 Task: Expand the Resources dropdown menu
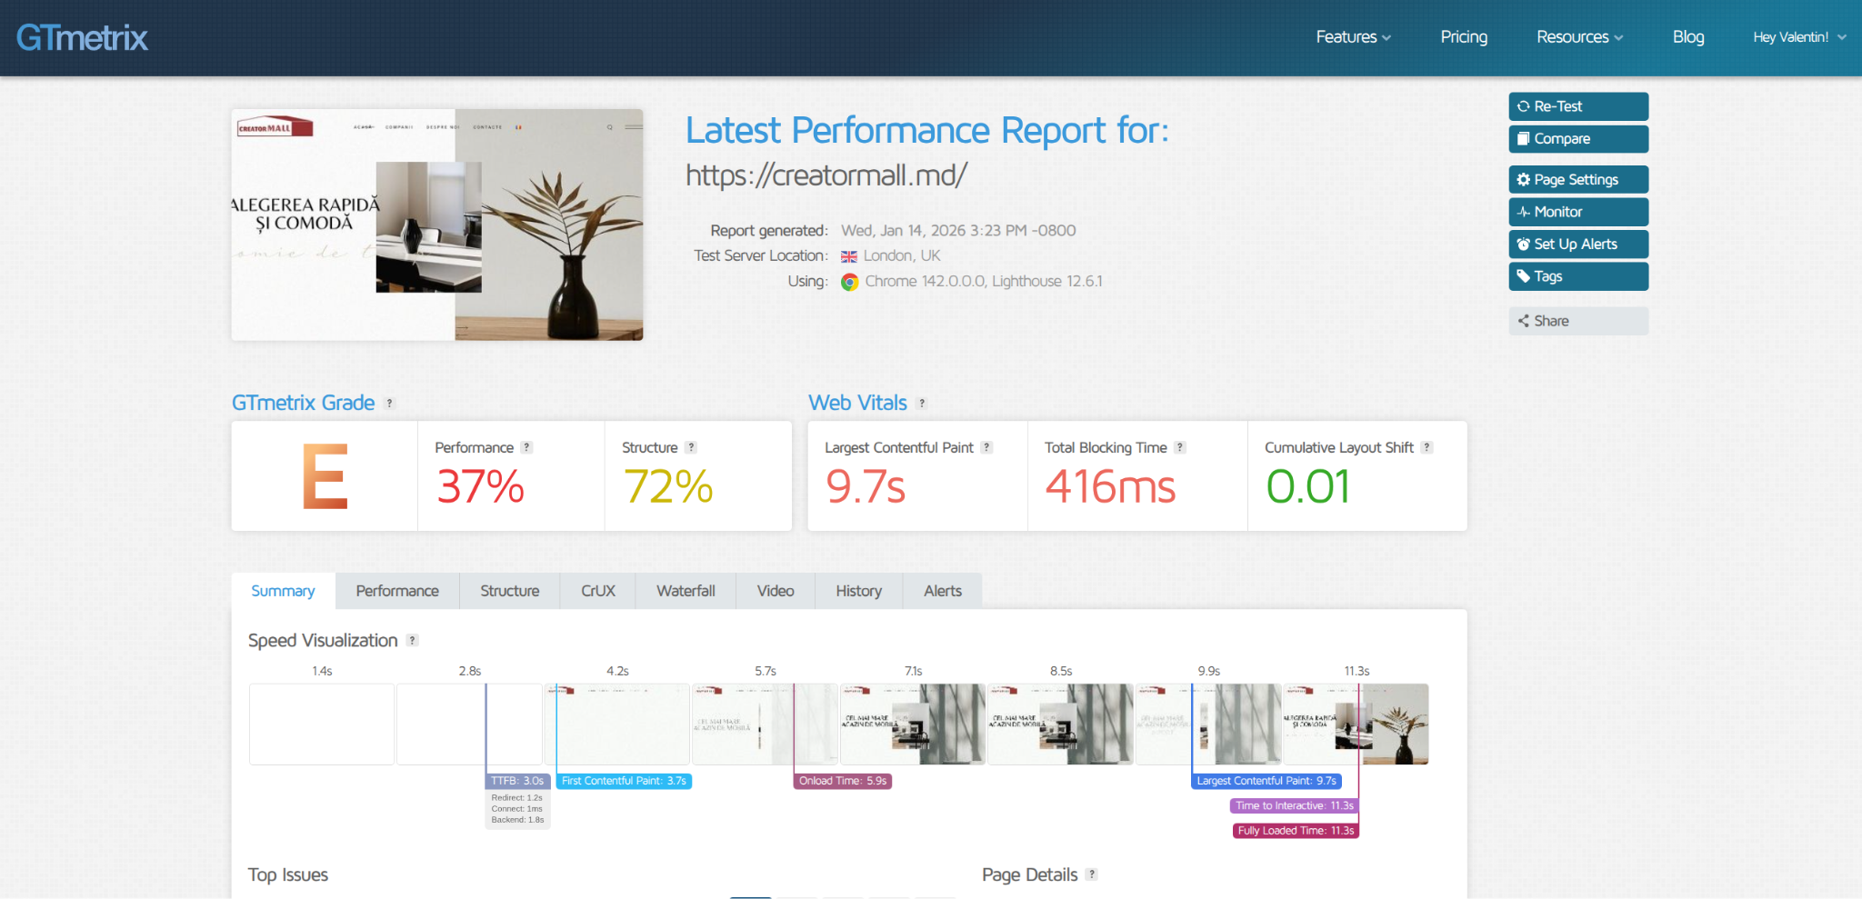tap(1579, 37)
